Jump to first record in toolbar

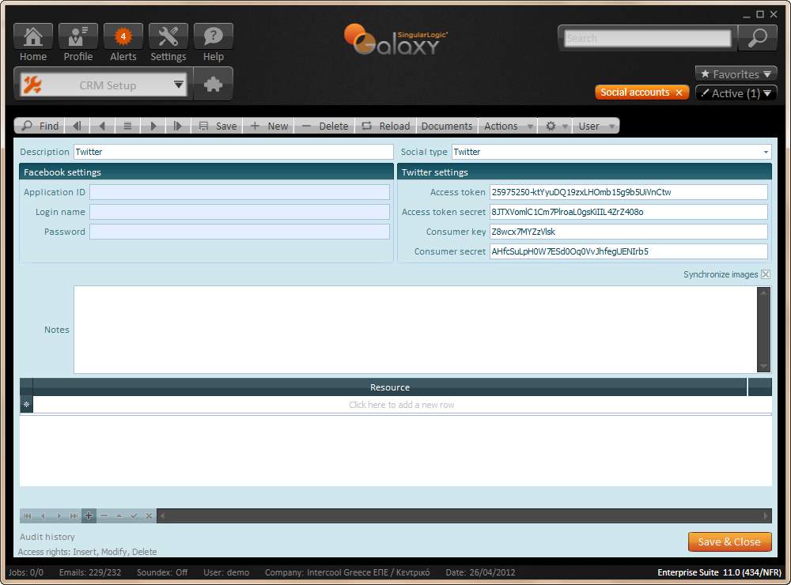coord(77,126)
